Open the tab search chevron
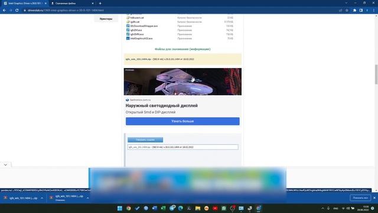Screen dimensions: 378x213 346,3
